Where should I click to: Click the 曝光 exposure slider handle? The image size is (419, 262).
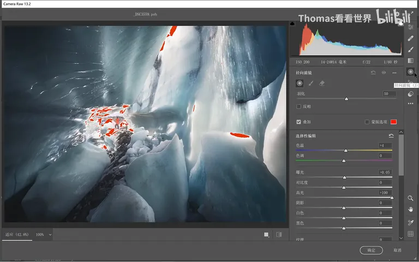[x=344, y=177]
